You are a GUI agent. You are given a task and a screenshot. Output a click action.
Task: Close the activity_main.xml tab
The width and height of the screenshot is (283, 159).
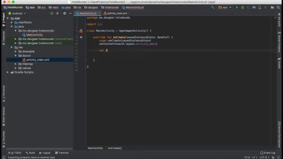pos(130,13)
